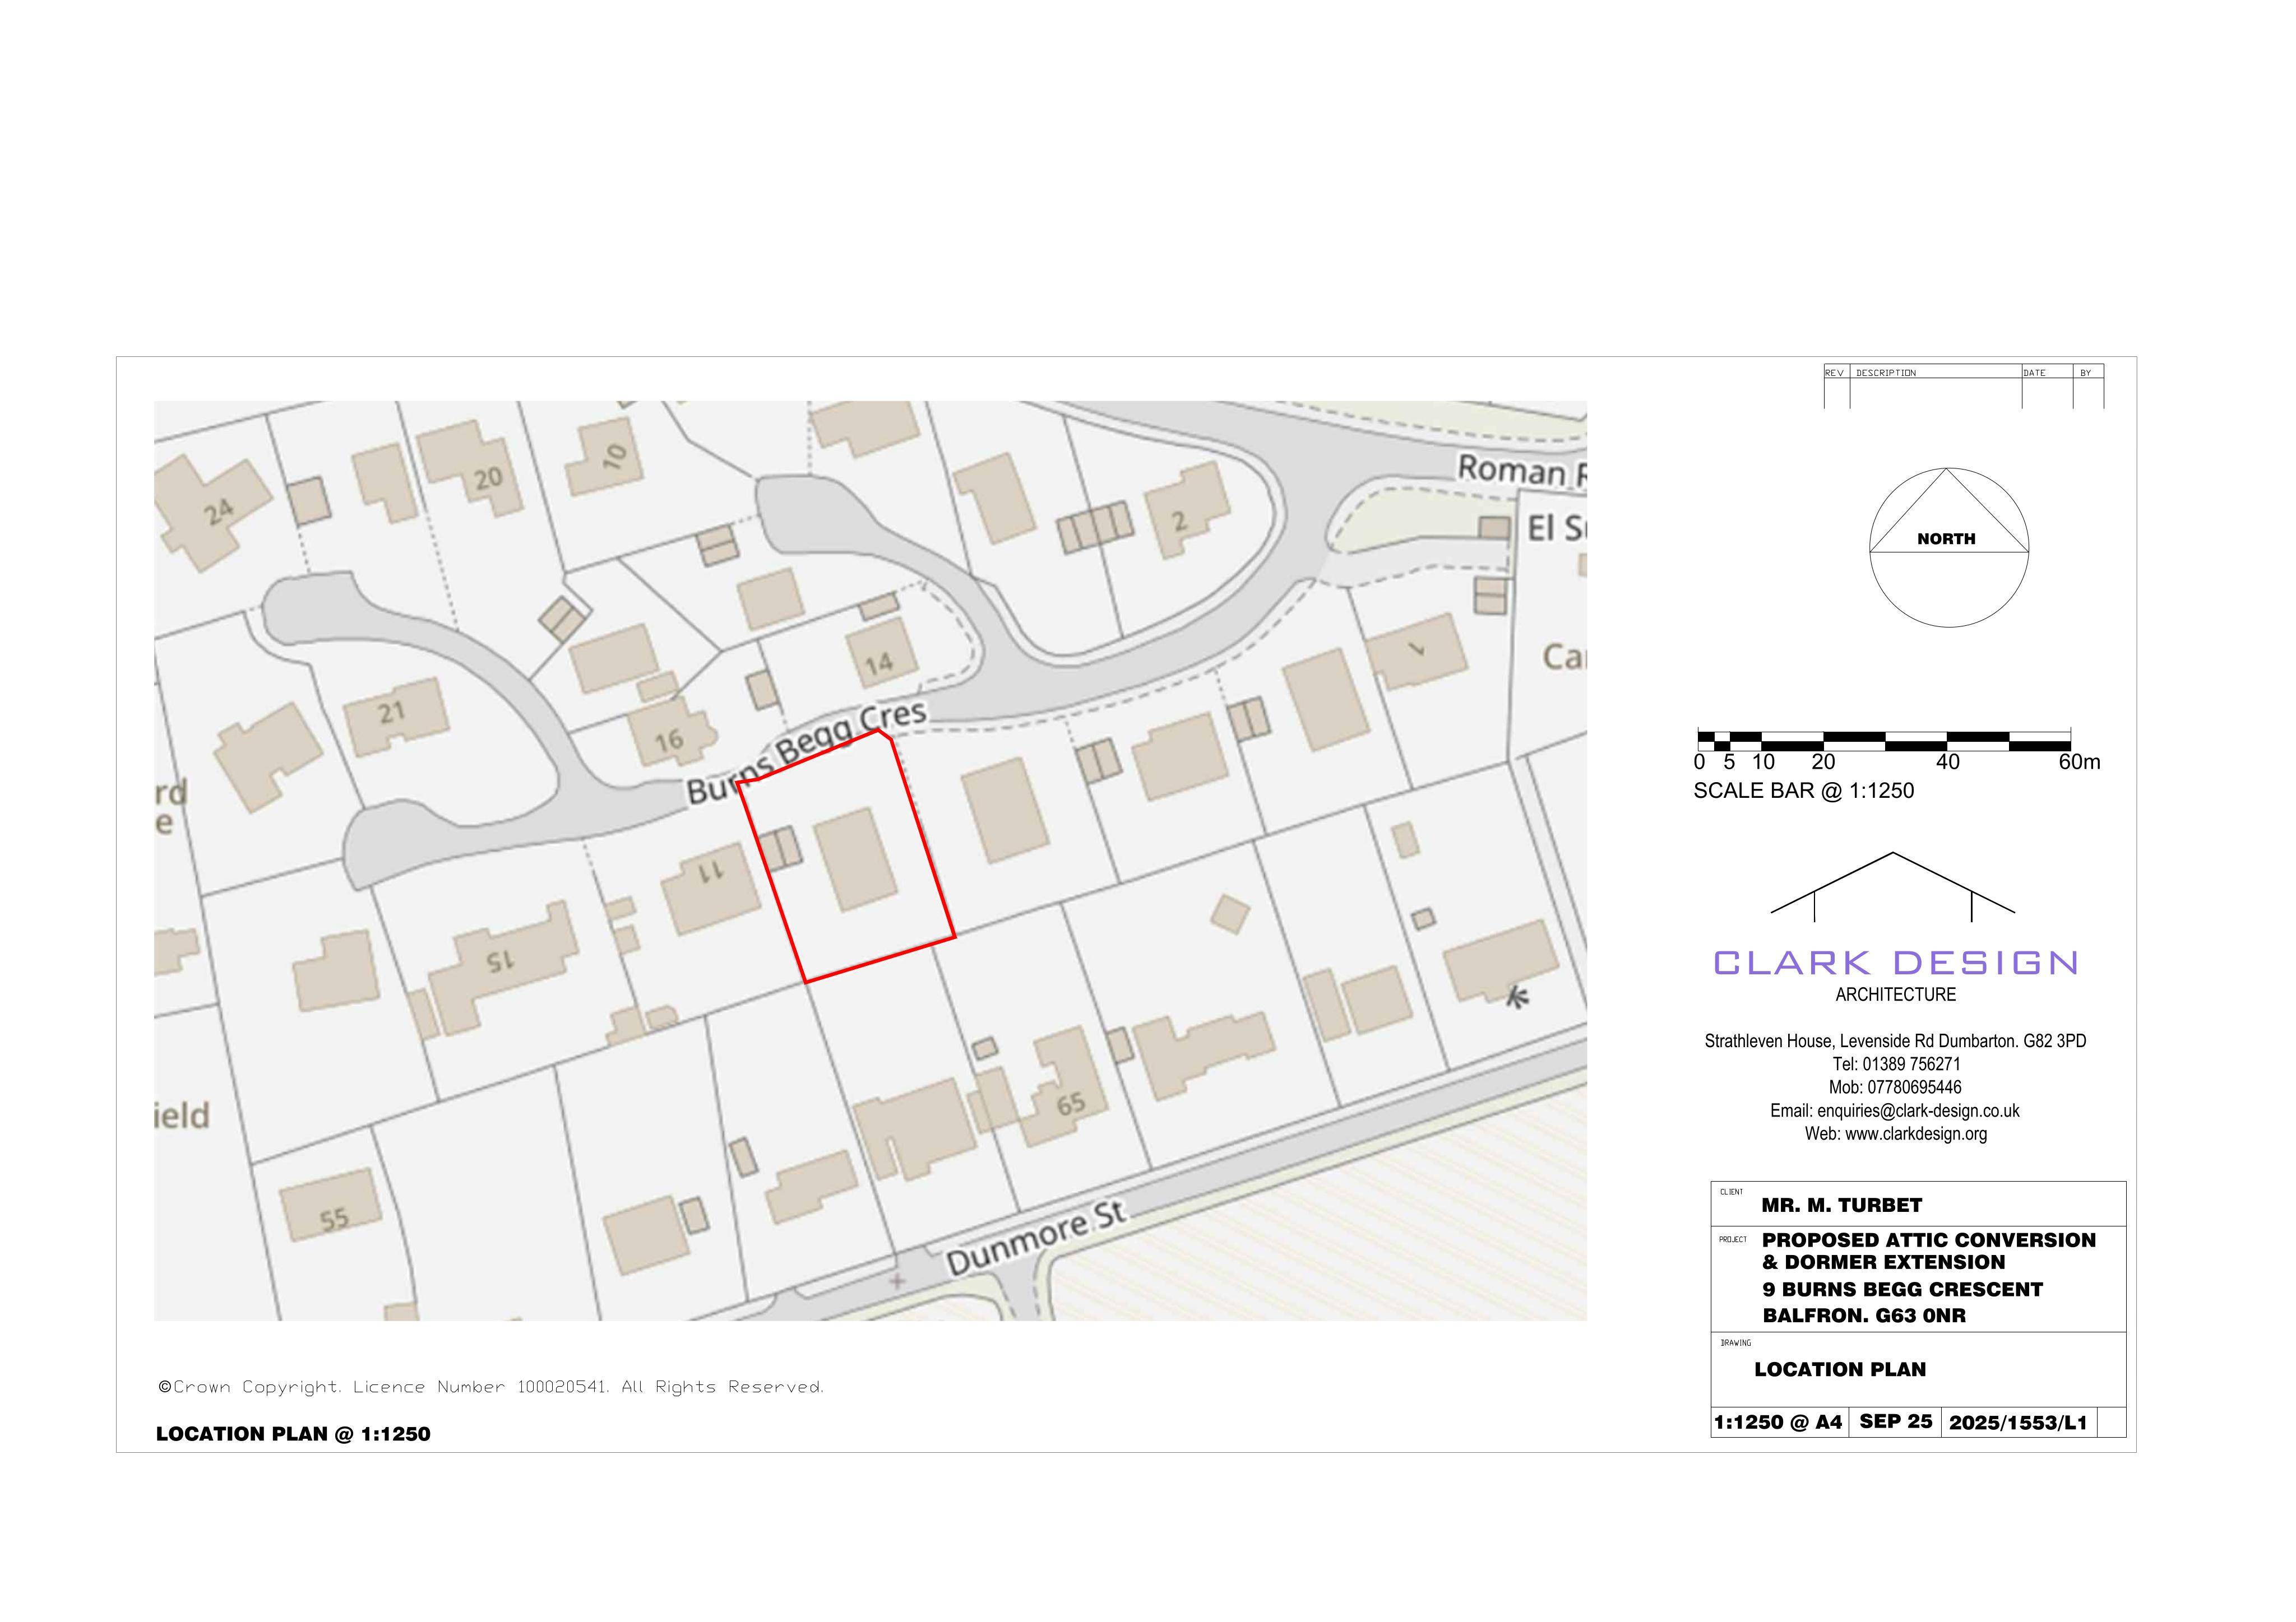Click the 1:1250 @ A4 scale cell
The image size is (2296, 1622).
1778,1422
